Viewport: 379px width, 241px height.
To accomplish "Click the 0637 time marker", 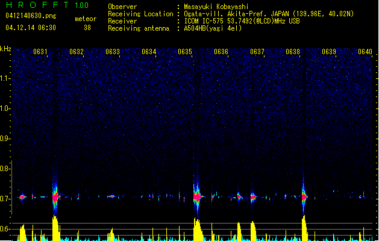I will tap(257, 52).
